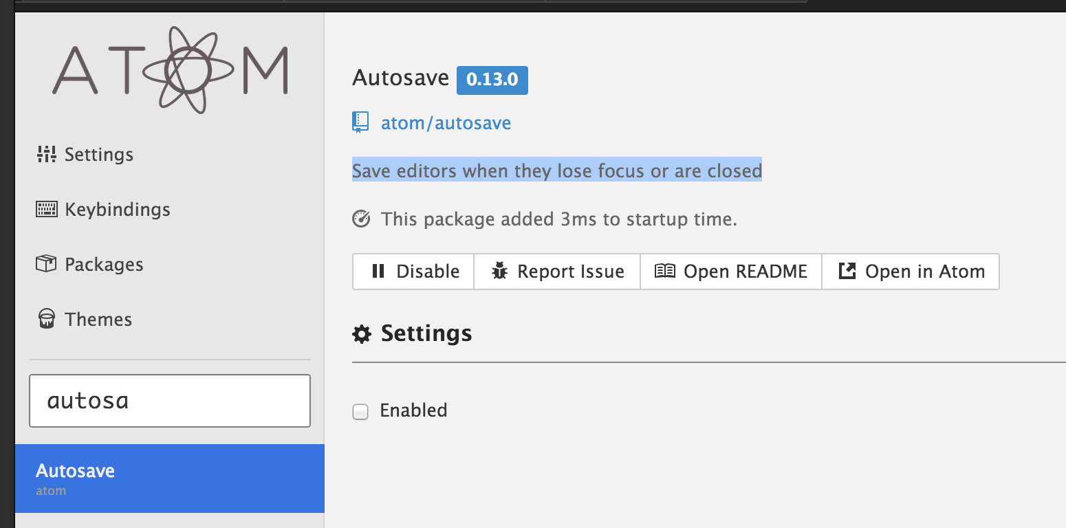Click the 0.13.0 version badge
The height and width of the screenshot is (528, 1066).
point(492,80)
